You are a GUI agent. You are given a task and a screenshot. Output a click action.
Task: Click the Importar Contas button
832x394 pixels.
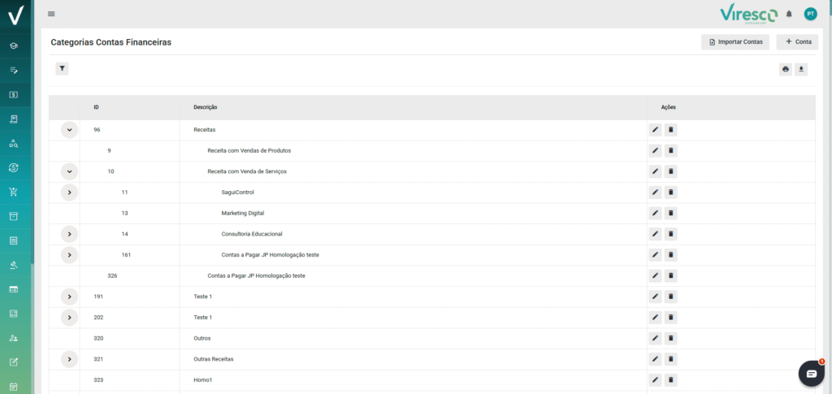coord(735,41)
